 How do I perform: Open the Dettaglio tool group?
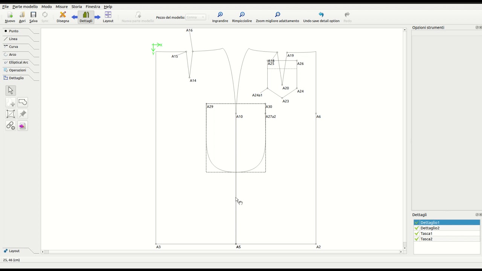tap(21, 78)
